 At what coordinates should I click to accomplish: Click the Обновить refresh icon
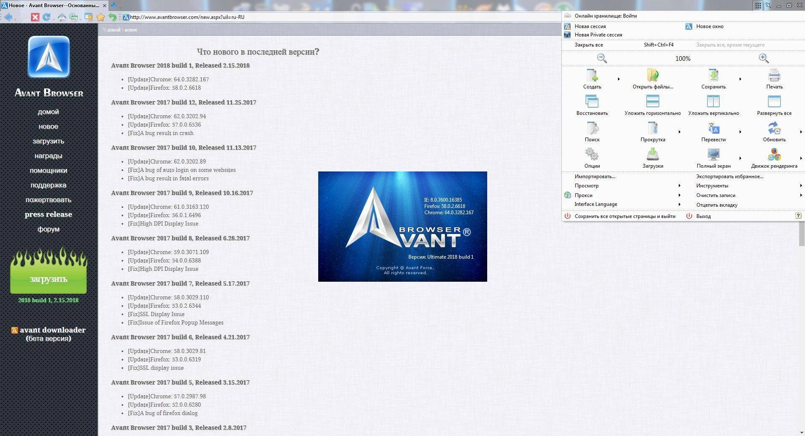tap(774, 128)
